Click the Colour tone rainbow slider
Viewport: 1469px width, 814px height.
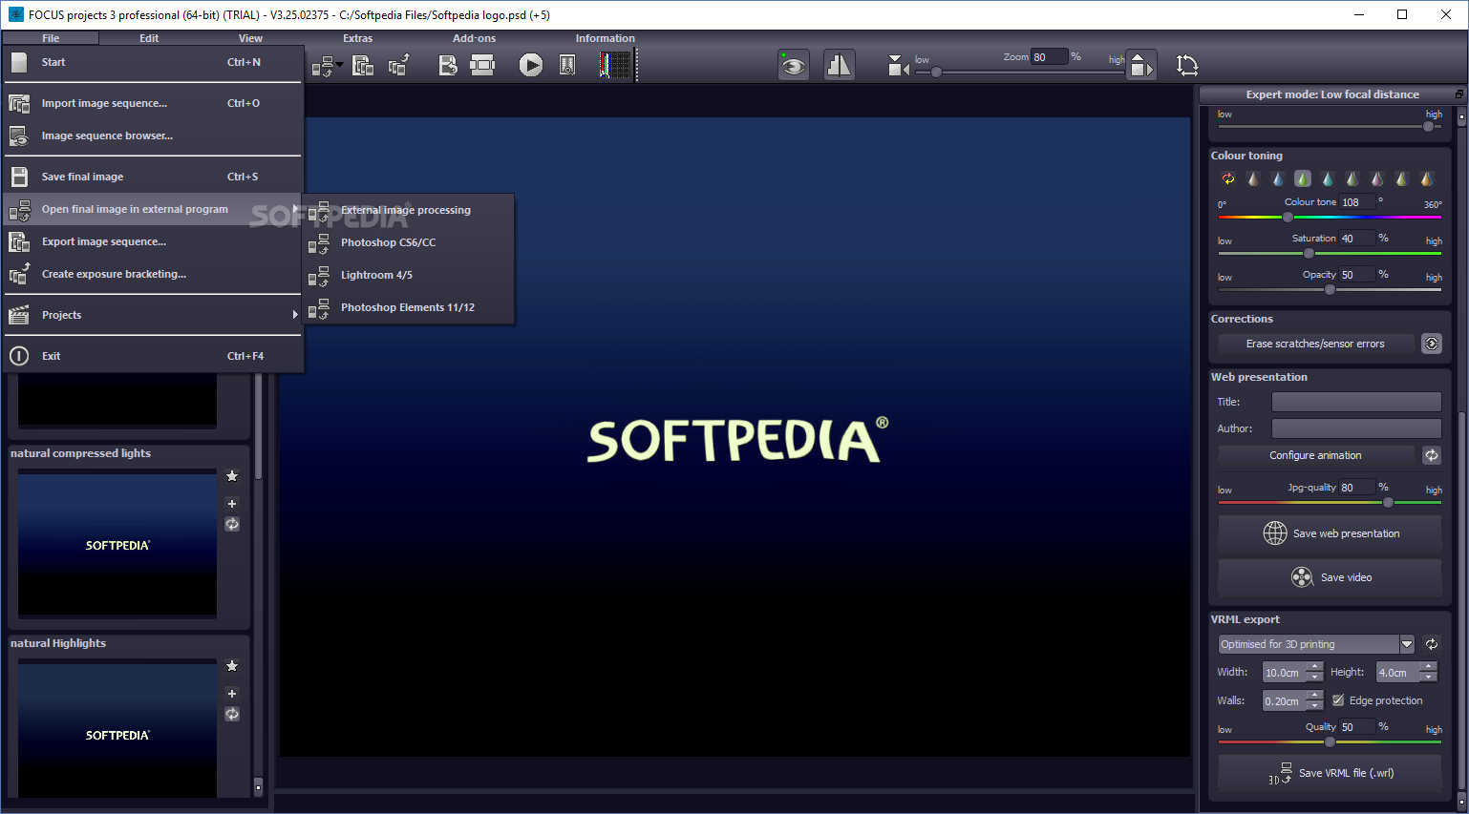(x=1330, y=217)
